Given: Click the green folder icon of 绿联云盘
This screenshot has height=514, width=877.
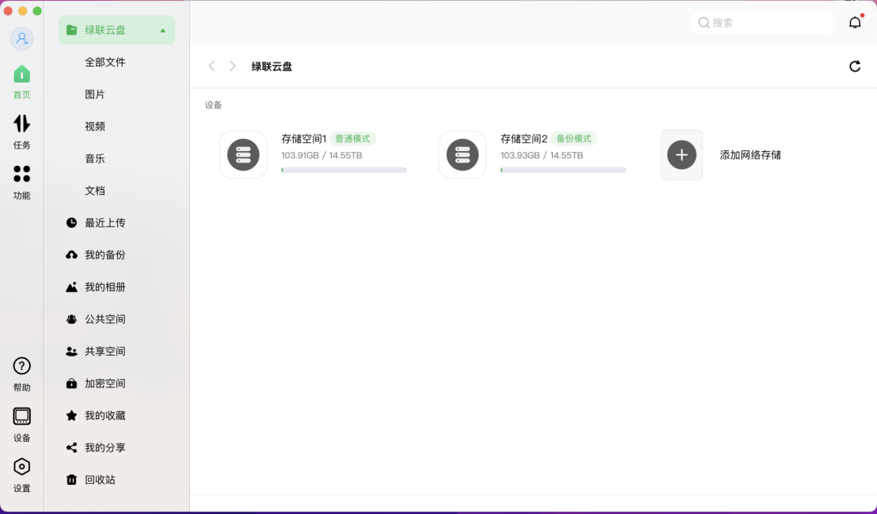Looking at the screenshot, I should click(71, 30).
